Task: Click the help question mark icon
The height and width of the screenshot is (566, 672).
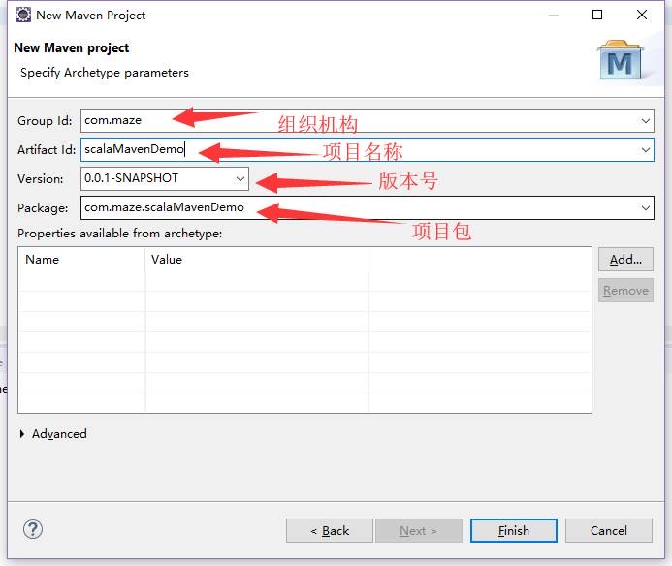Action: click(x=33, y=529)
